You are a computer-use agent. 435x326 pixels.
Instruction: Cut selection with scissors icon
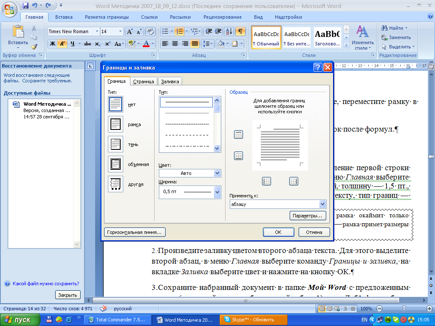coord(34,28)
